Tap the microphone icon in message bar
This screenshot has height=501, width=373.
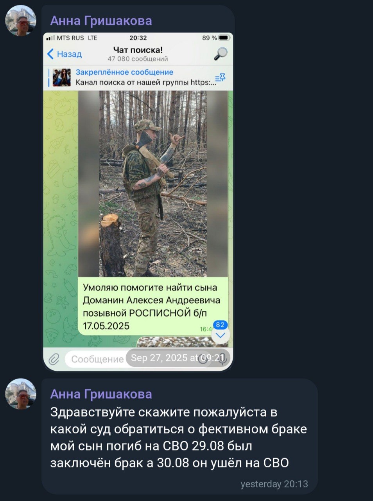[x=222, y=359]
